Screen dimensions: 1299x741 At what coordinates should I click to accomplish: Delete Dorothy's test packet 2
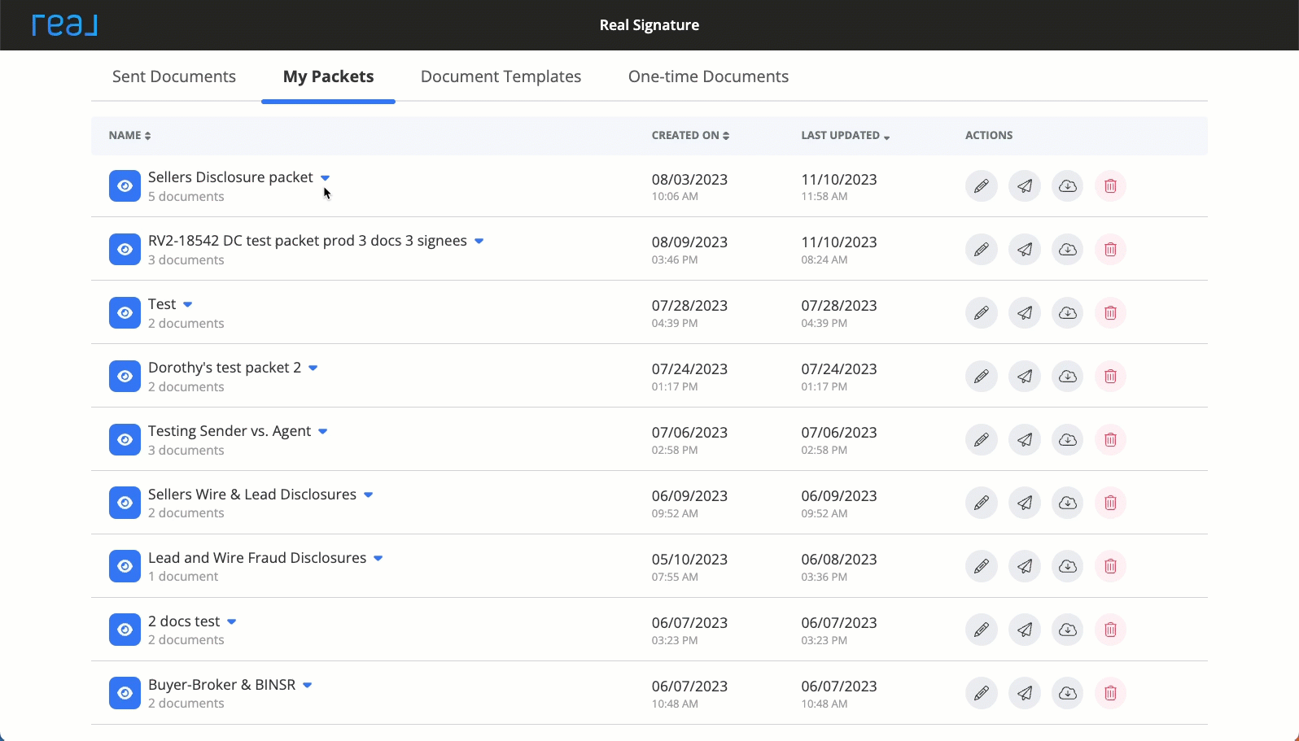coord(1110,377)
